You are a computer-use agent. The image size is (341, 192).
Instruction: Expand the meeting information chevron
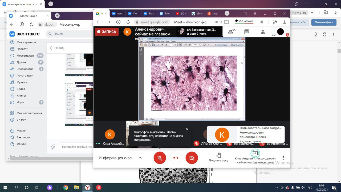point(140,158)
